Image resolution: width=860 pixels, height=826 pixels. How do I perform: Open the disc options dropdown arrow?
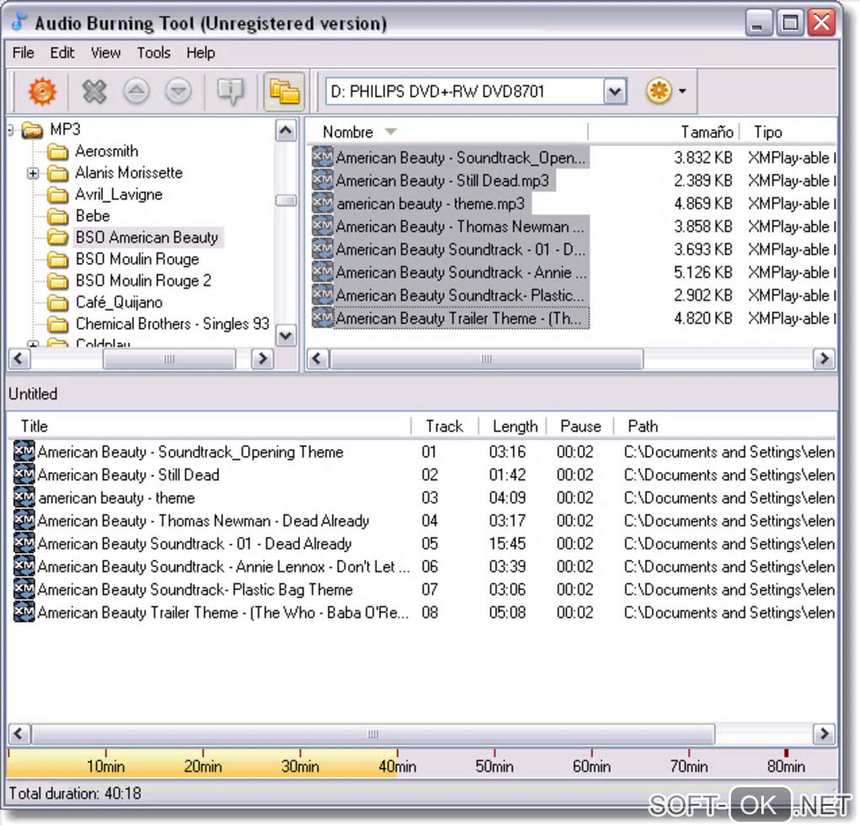[x=682, y=91]
